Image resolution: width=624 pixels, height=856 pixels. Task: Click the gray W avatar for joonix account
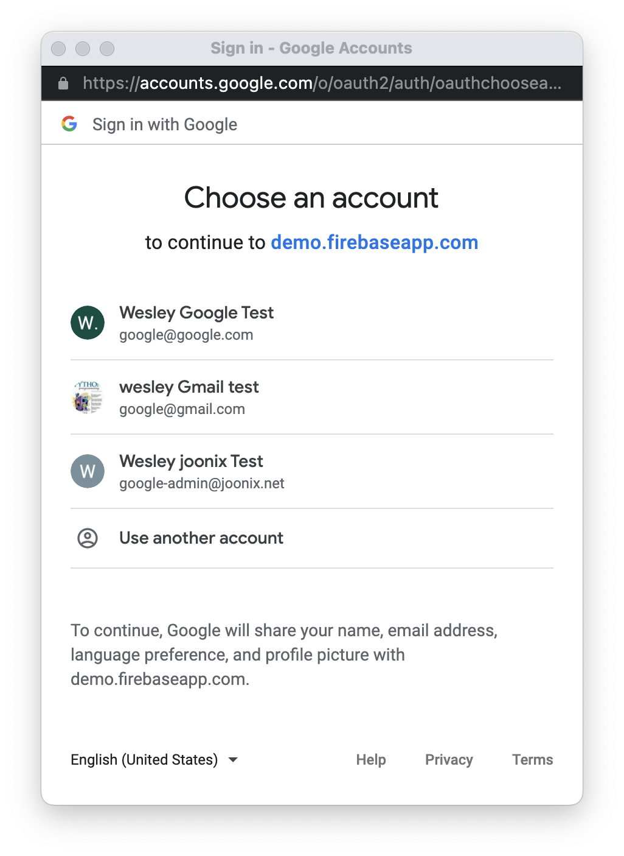pos(88,471)
